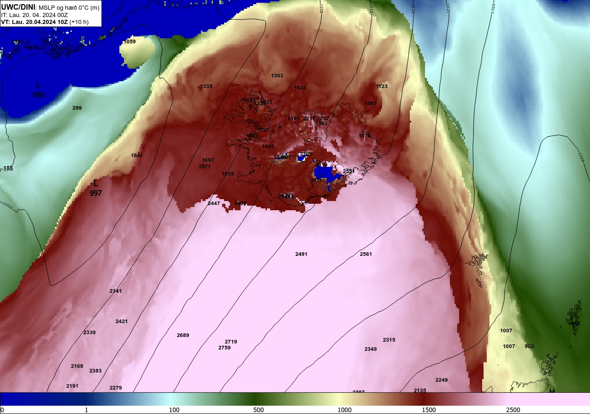Click the 1024 isobar label
This screenshot has height=414, width=590.
point(493,8)
